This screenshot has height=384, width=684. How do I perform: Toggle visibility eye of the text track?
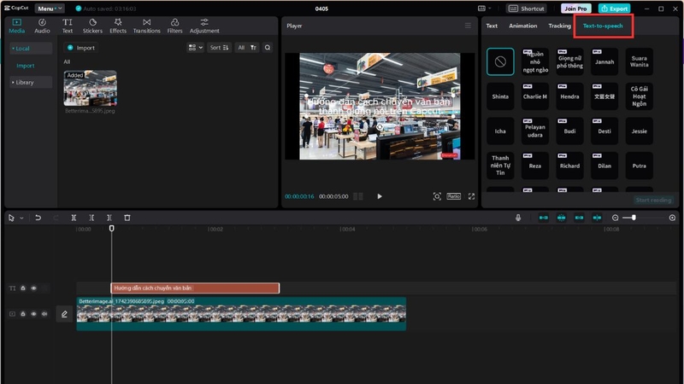point(33,288)
